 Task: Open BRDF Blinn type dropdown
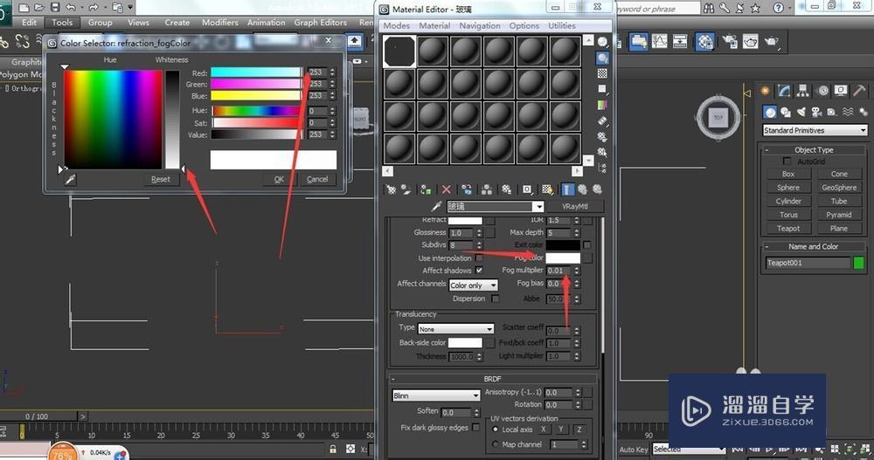[x=436, y=395]
